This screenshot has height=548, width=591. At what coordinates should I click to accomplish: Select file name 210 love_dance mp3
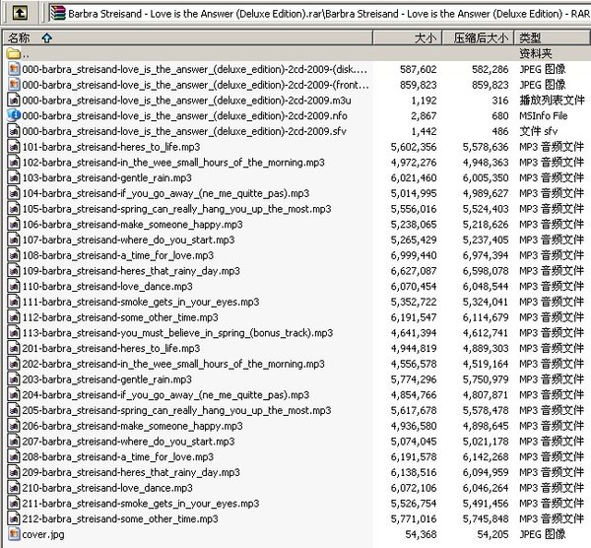click(x=107, y=488)
